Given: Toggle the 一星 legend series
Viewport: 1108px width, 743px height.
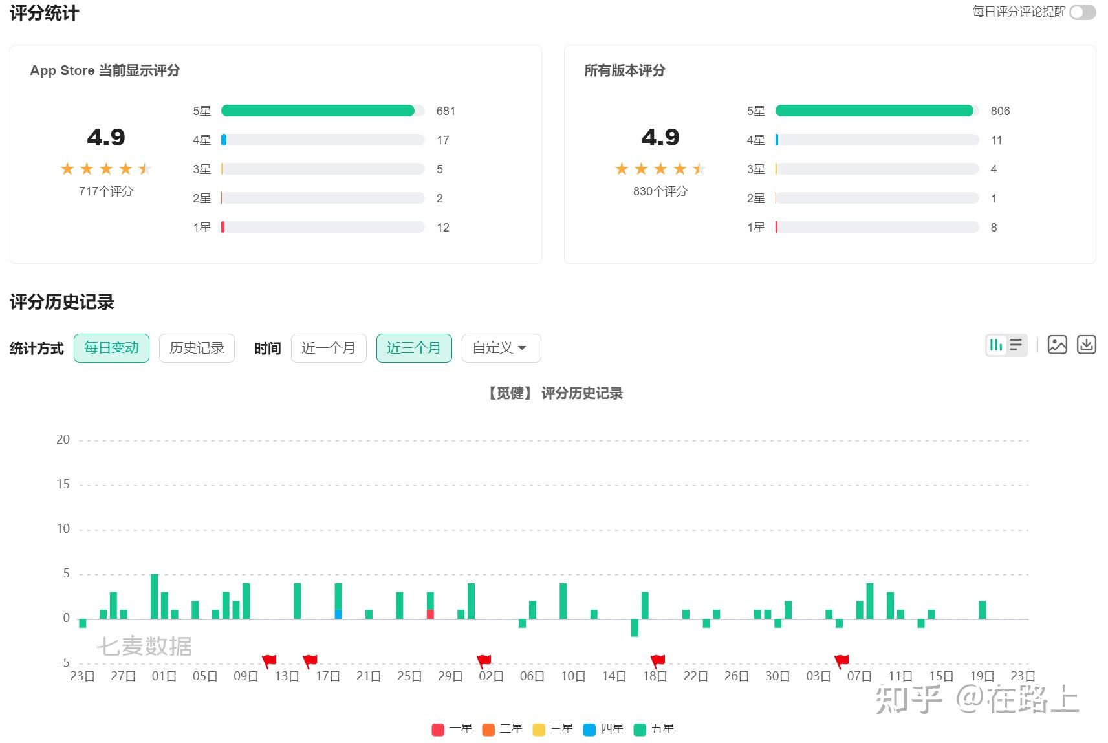Looking at the screenshot, I should point(452,729).
